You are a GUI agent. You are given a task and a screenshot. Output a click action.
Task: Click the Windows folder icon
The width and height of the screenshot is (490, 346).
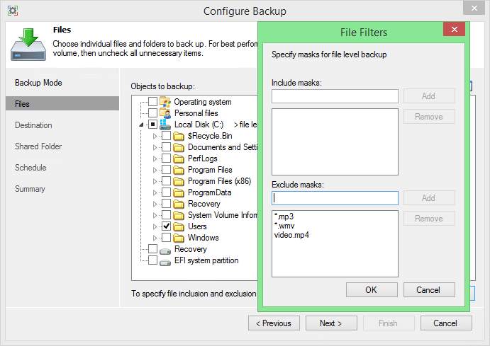pyautogui.click(x=179, y=238)
